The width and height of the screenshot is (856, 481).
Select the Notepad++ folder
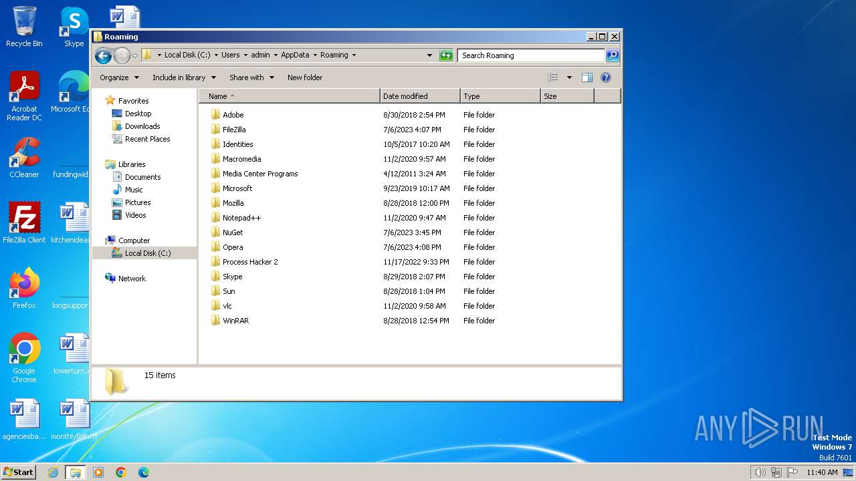[241, 218]
